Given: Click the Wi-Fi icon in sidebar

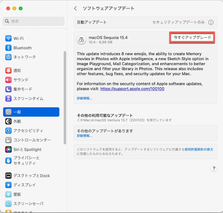Looking at the screenshot, I should point(8,38).
